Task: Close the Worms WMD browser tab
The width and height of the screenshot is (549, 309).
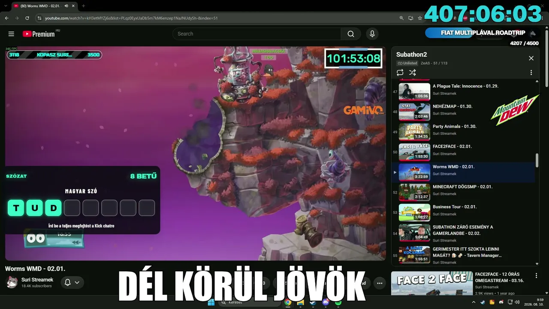Action: click(x=73, y=6)
